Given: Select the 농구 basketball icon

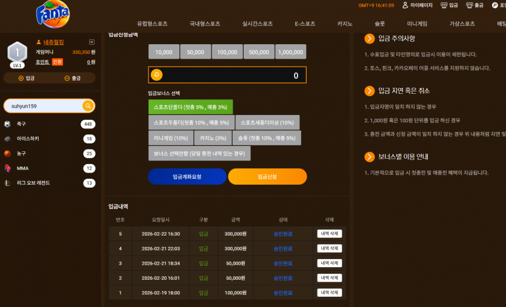Looking at the screenshot, I should point(7,154).
